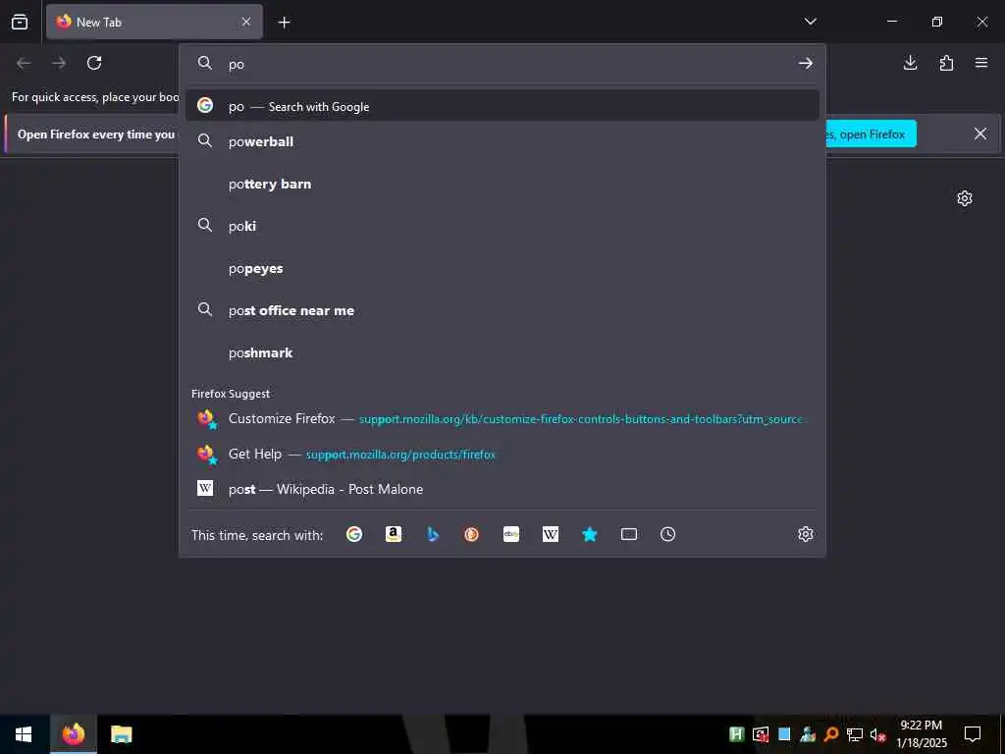The image size is (1005, 754).
Task: Search with Google one-off engine icon
Action: (x=353, y=534)
